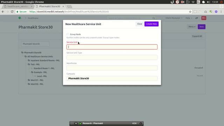Screen dimensions: 224x126
Task: Click Expand All in the tree view
Action: pos(197,36)
